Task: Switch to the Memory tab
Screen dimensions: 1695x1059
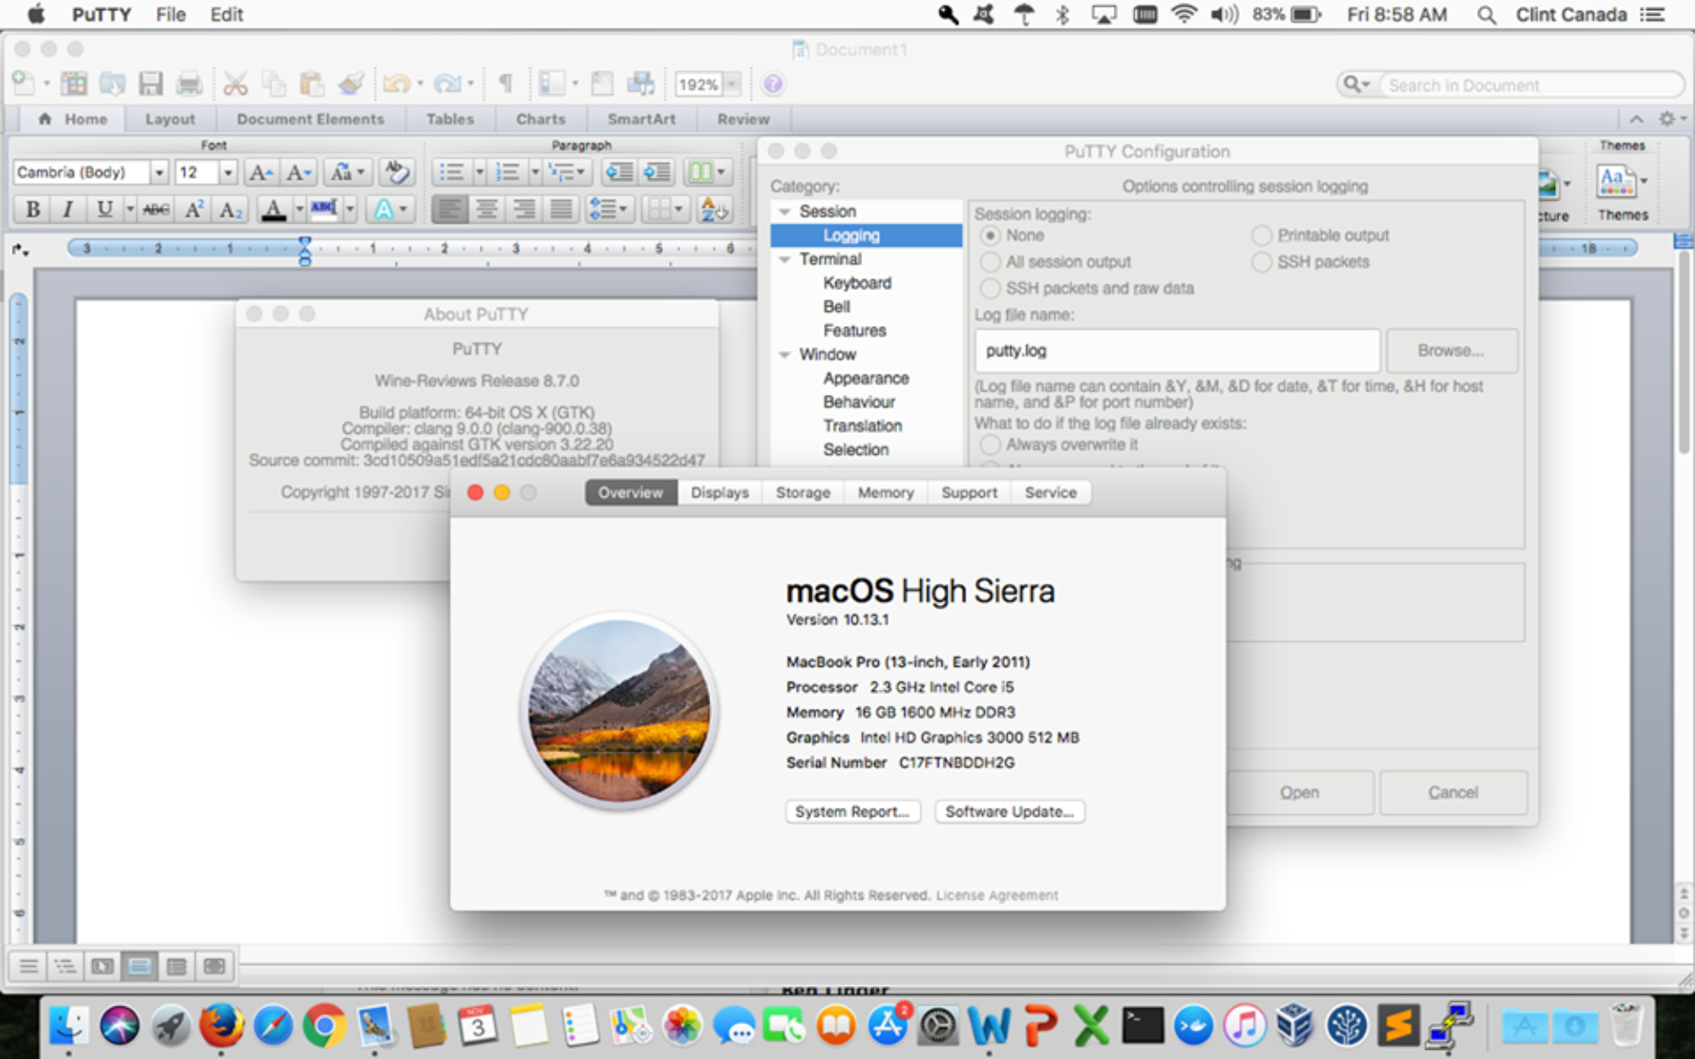Action: (885, 492)
